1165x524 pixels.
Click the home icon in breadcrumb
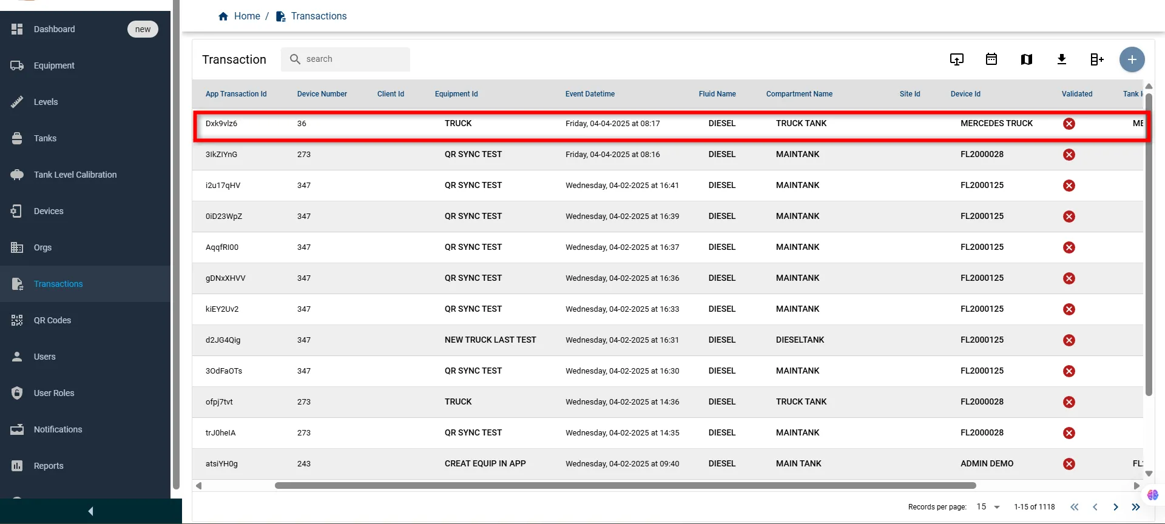223,16
